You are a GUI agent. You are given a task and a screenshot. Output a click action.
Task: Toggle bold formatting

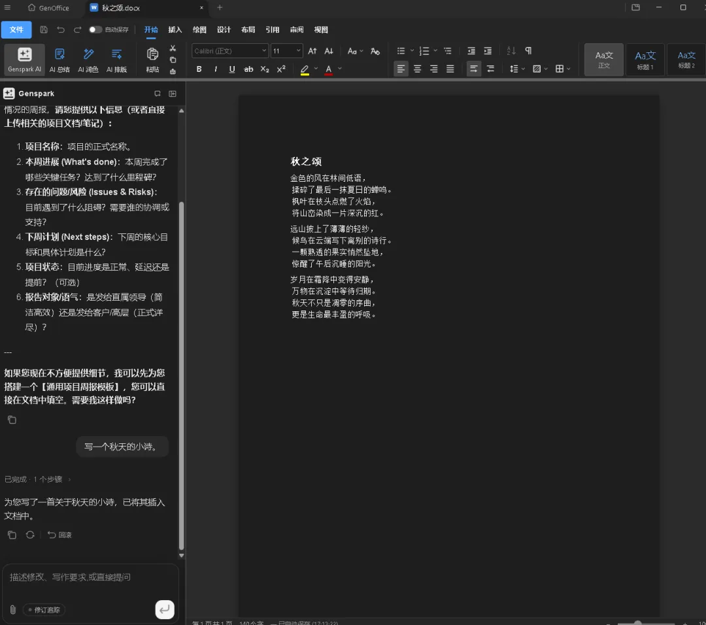[x=199, y=69]
